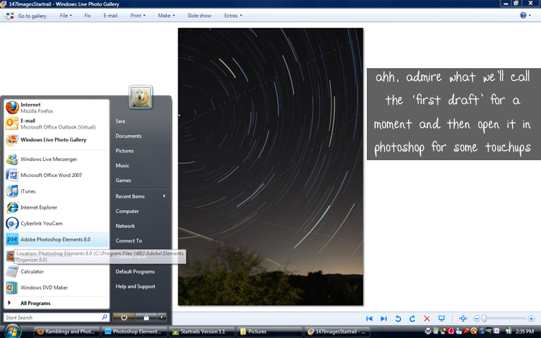541x338 pixels.
Task: Open Windows DVD Maker
Action: (x=57, y=287)
